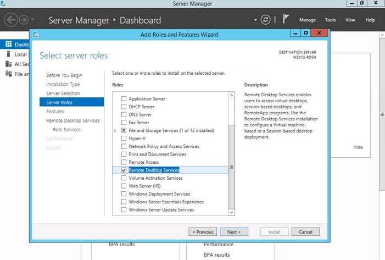The height and width of the screenshot is (260, 385).
Task: Select the Remote Desktop Services role label
Action: click(154, 170)
